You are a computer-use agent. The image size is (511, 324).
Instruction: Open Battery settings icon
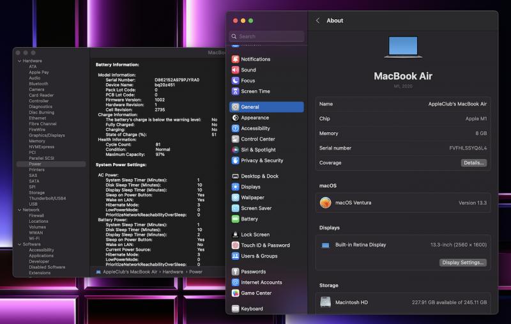point(235,219)
